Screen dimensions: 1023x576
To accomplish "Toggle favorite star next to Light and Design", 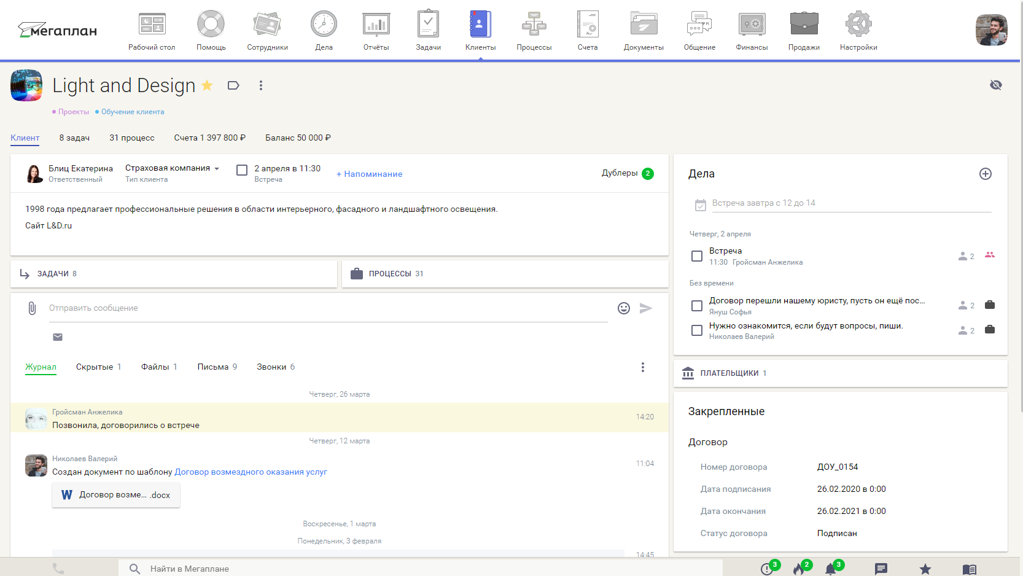I will pos(207,85).
